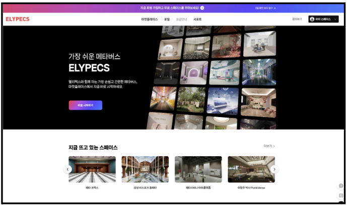
Task: Open the 메타사비나 아트플랫폼 thumbnail
Action: pos(198,169)
